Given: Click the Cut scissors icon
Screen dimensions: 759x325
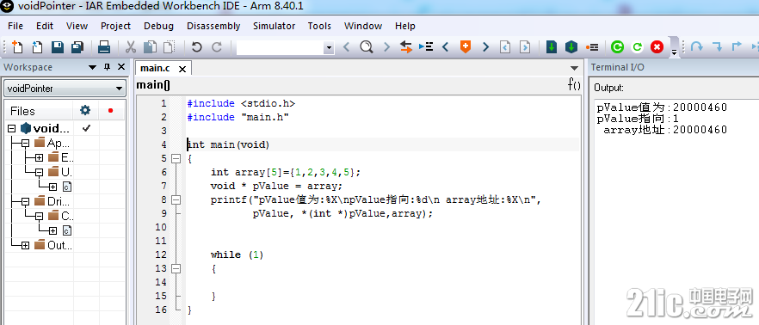Looking at the screenshot, I should pos(131,47).
